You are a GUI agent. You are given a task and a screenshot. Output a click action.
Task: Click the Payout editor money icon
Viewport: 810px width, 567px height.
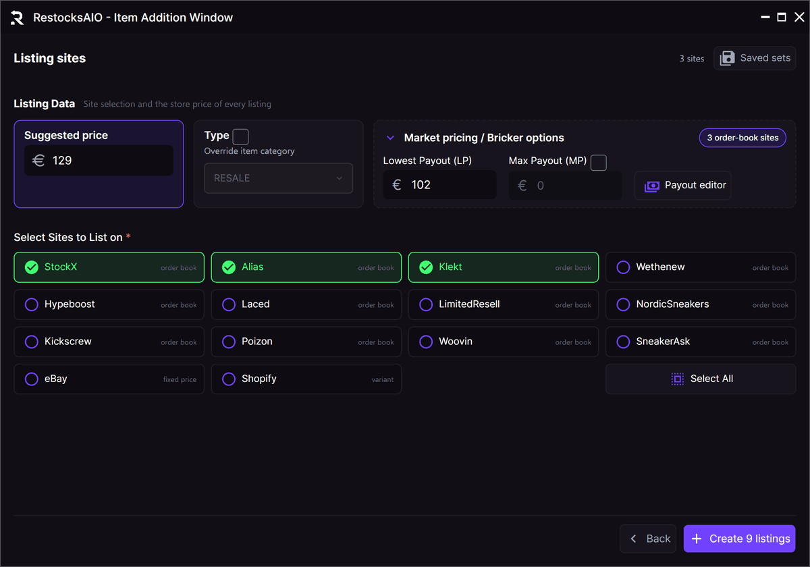pyautogui.click(x=651, y=186)
